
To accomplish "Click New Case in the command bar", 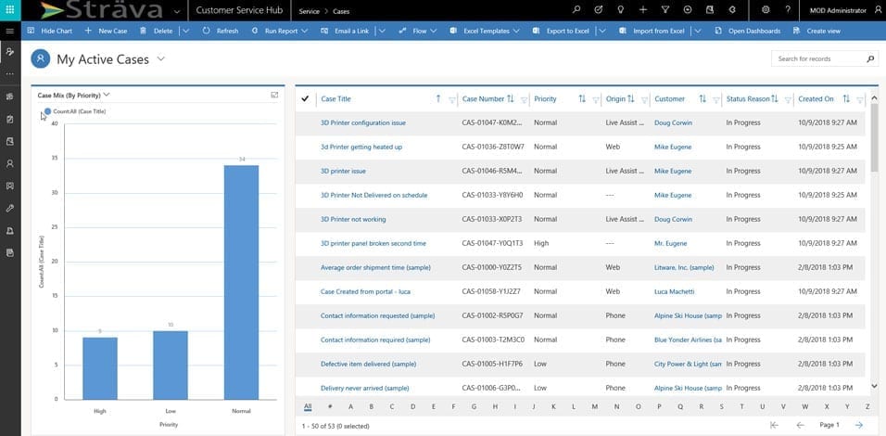I will (106, 31).
